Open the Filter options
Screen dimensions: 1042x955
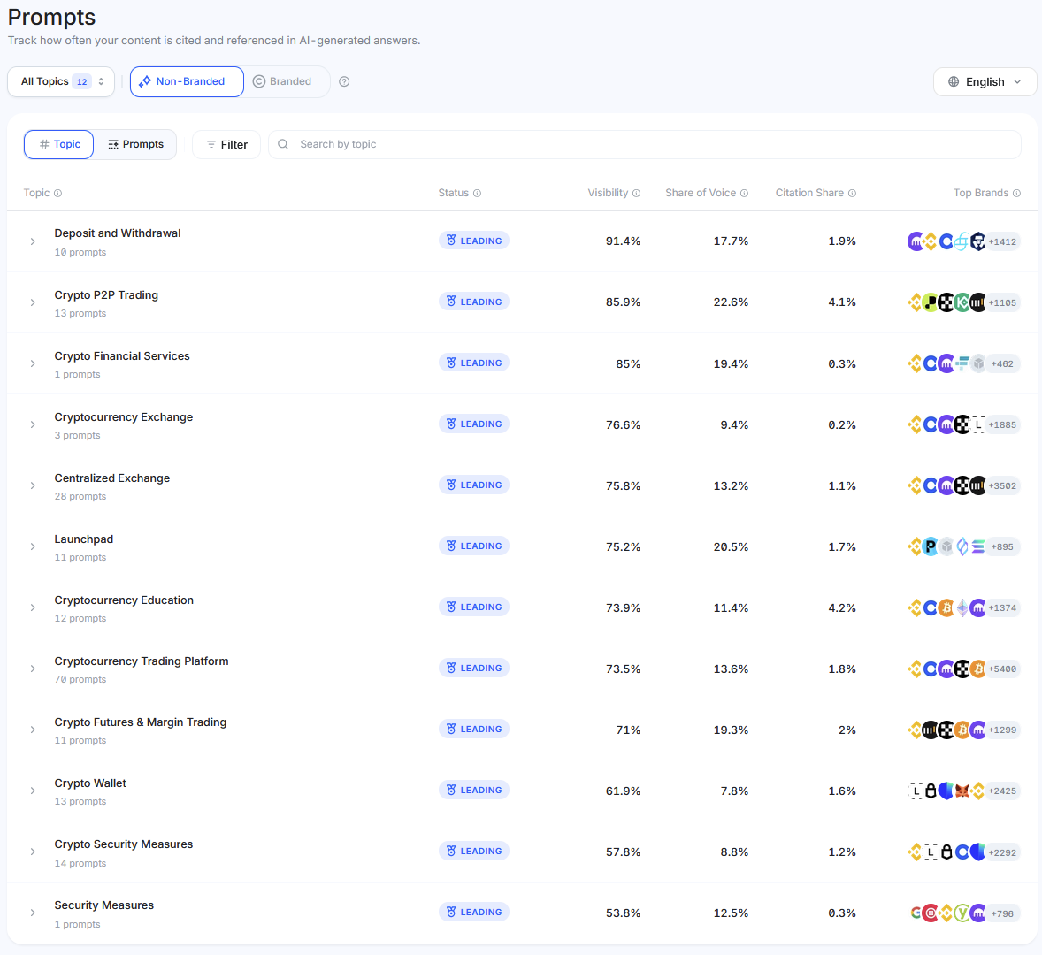[226, 143]
